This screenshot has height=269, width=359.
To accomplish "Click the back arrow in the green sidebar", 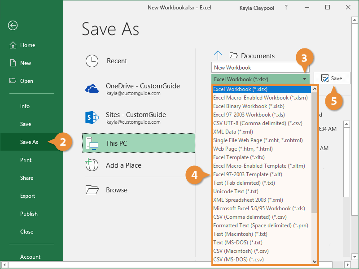I will click(12, 26).
